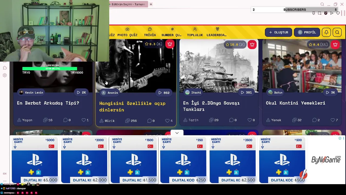346x195 pixels.
Task: Open Kevin Levin author profile
Action: [31, 93]
